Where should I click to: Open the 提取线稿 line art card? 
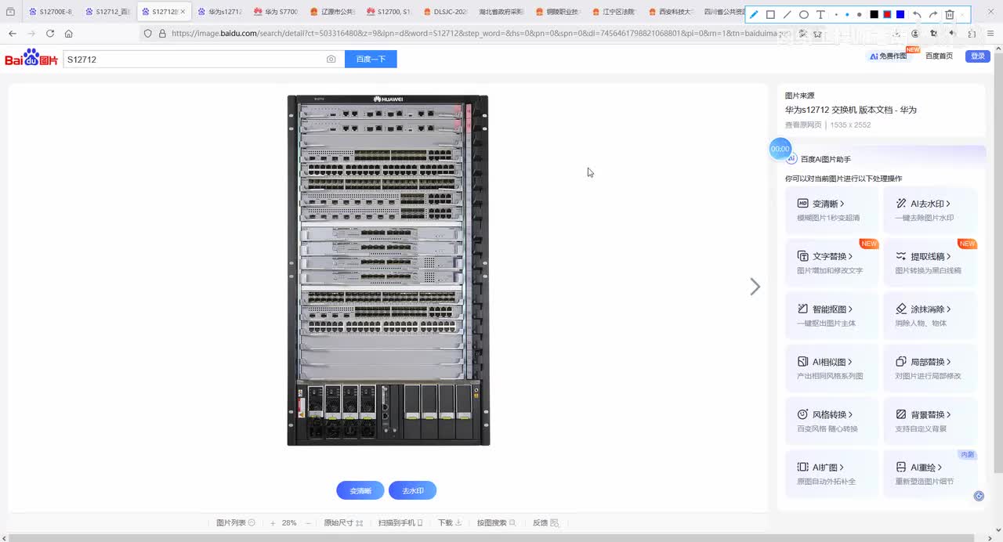(930, 263)
